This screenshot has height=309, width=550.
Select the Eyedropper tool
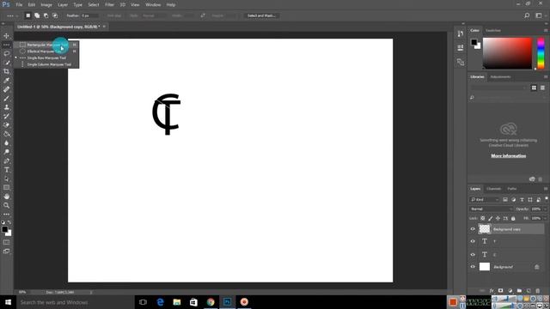coord(6,80)
